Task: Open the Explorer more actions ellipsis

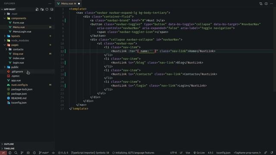Action: (50, 3)
